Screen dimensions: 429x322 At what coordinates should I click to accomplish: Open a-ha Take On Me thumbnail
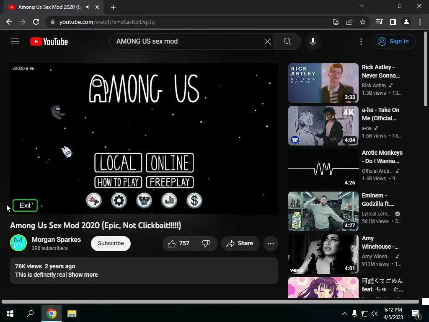[323, 126]
